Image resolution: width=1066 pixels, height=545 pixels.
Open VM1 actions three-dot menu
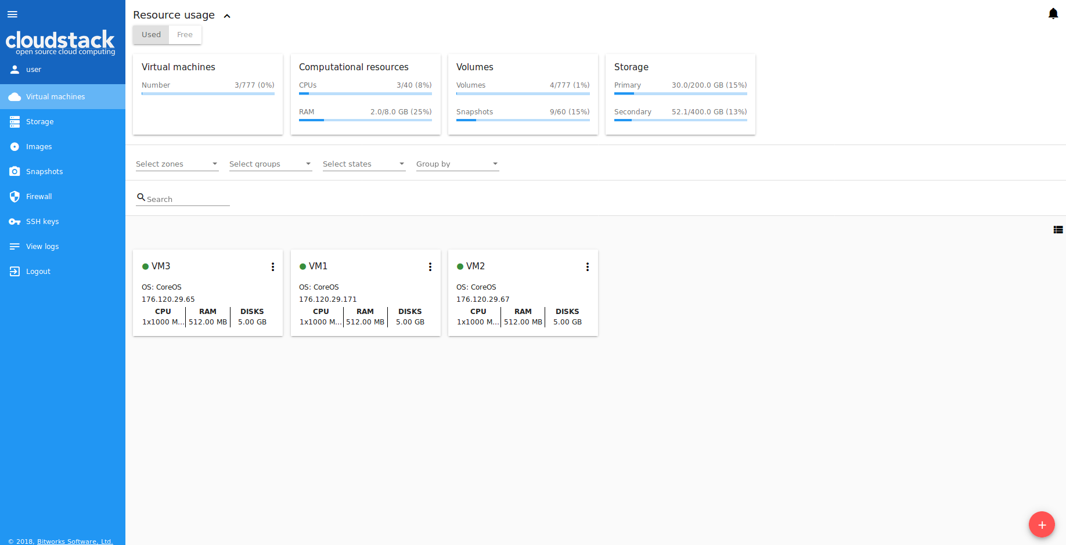point(430,267)
